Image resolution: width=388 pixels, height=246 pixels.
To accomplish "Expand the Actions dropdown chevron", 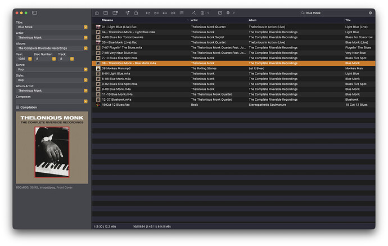I will coord(209,13).
